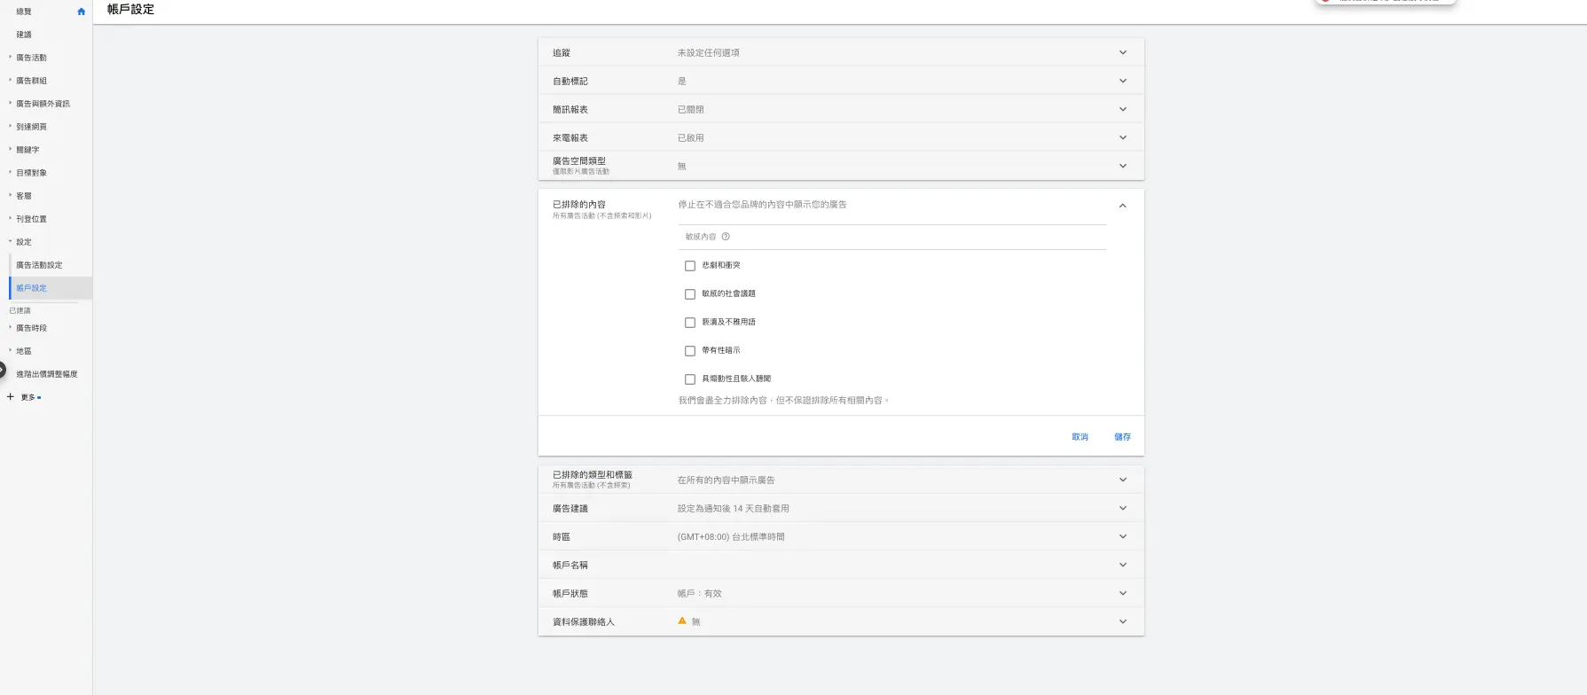Expand the 帳戶狀態 row chevron

[x=1123, y=594]
